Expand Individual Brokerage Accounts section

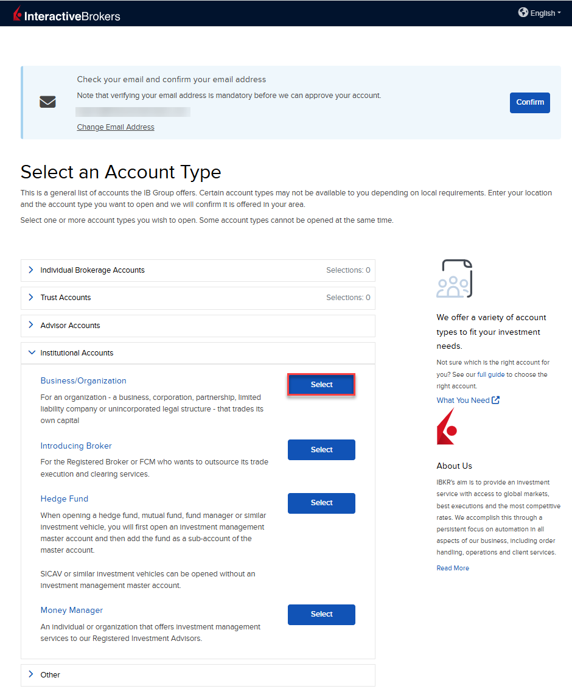pos(92,270)
